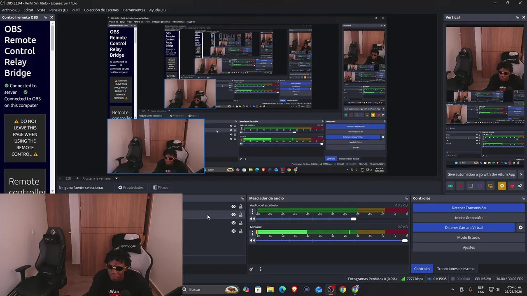Open Mic/Aux three-dot options
This screenshot has height=296, width=527.
point(252,234)
